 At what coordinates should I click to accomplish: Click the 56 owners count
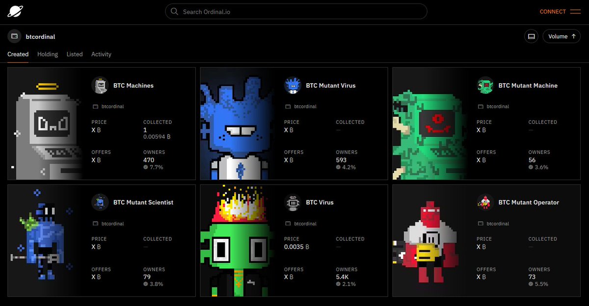click(532, 160)
